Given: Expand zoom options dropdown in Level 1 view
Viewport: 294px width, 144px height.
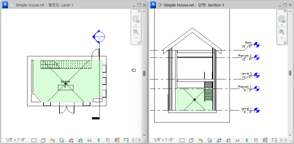Looking at the screenshot, I should click(x=136, y=38).
